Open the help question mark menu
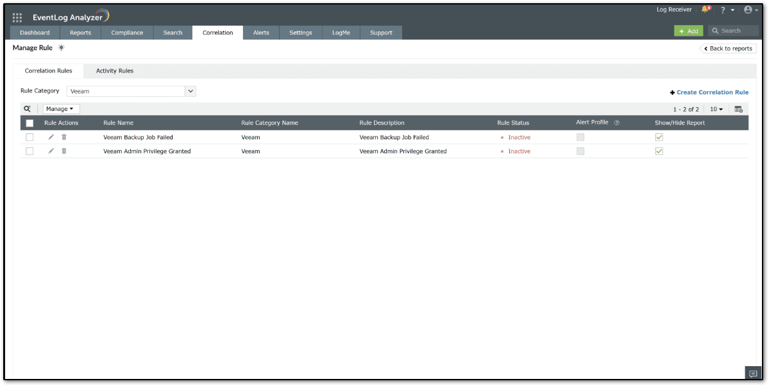The height and width of the screenshot is (386, 769). point(723,10)
